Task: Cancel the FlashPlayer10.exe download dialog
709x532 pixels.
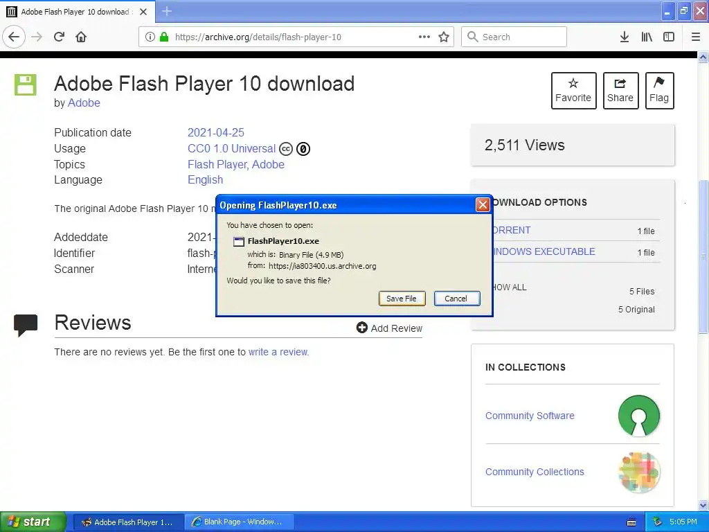Action: click(457, 298)
